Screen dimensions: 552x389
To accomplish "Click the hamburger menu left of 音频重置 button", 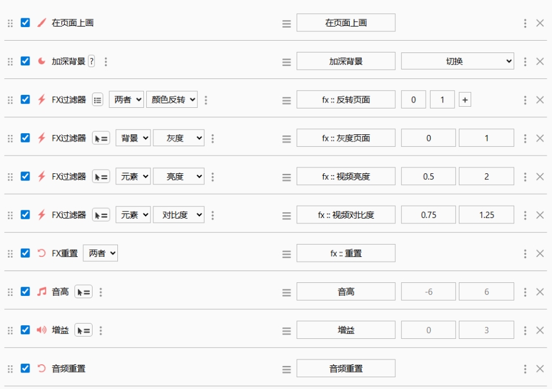I will click(287, 369).
